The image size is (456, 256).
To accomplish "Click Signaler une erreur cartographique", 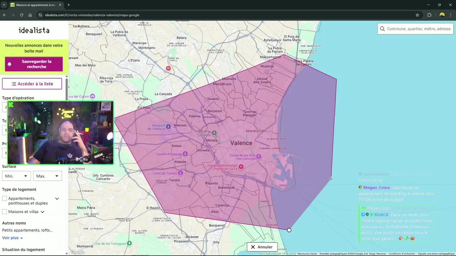I will 436,254.
